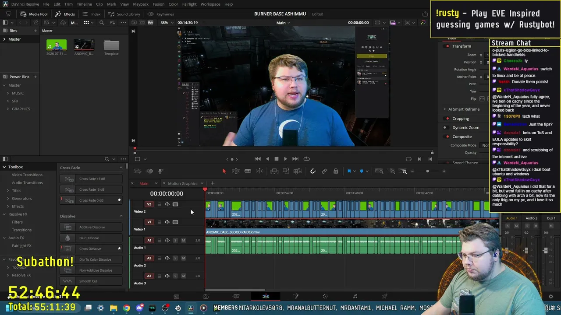This screenshot has width=561, height=315.
Task: Expand the GRAPHICS power bin
Action: tap(7, 109)
